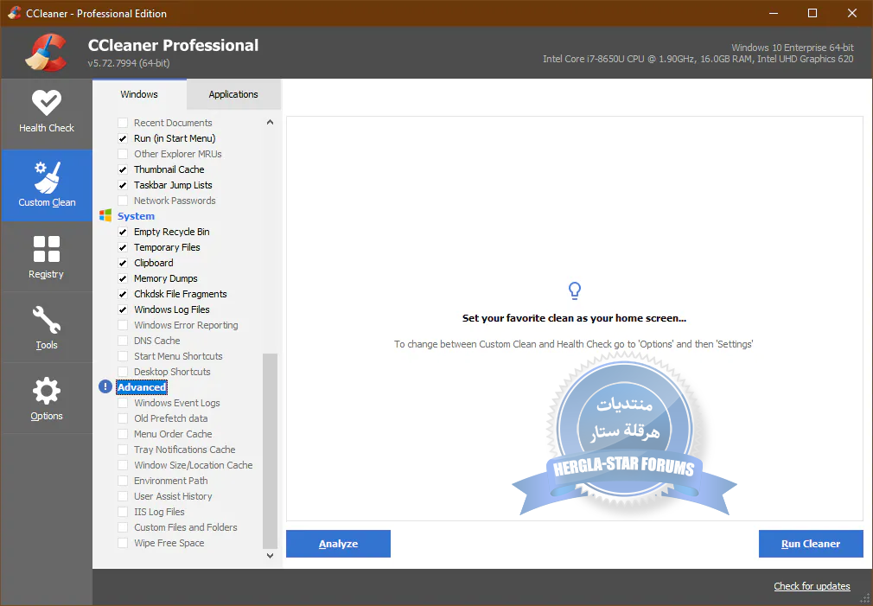Click the list scroll up arrow

coord(270,123)
